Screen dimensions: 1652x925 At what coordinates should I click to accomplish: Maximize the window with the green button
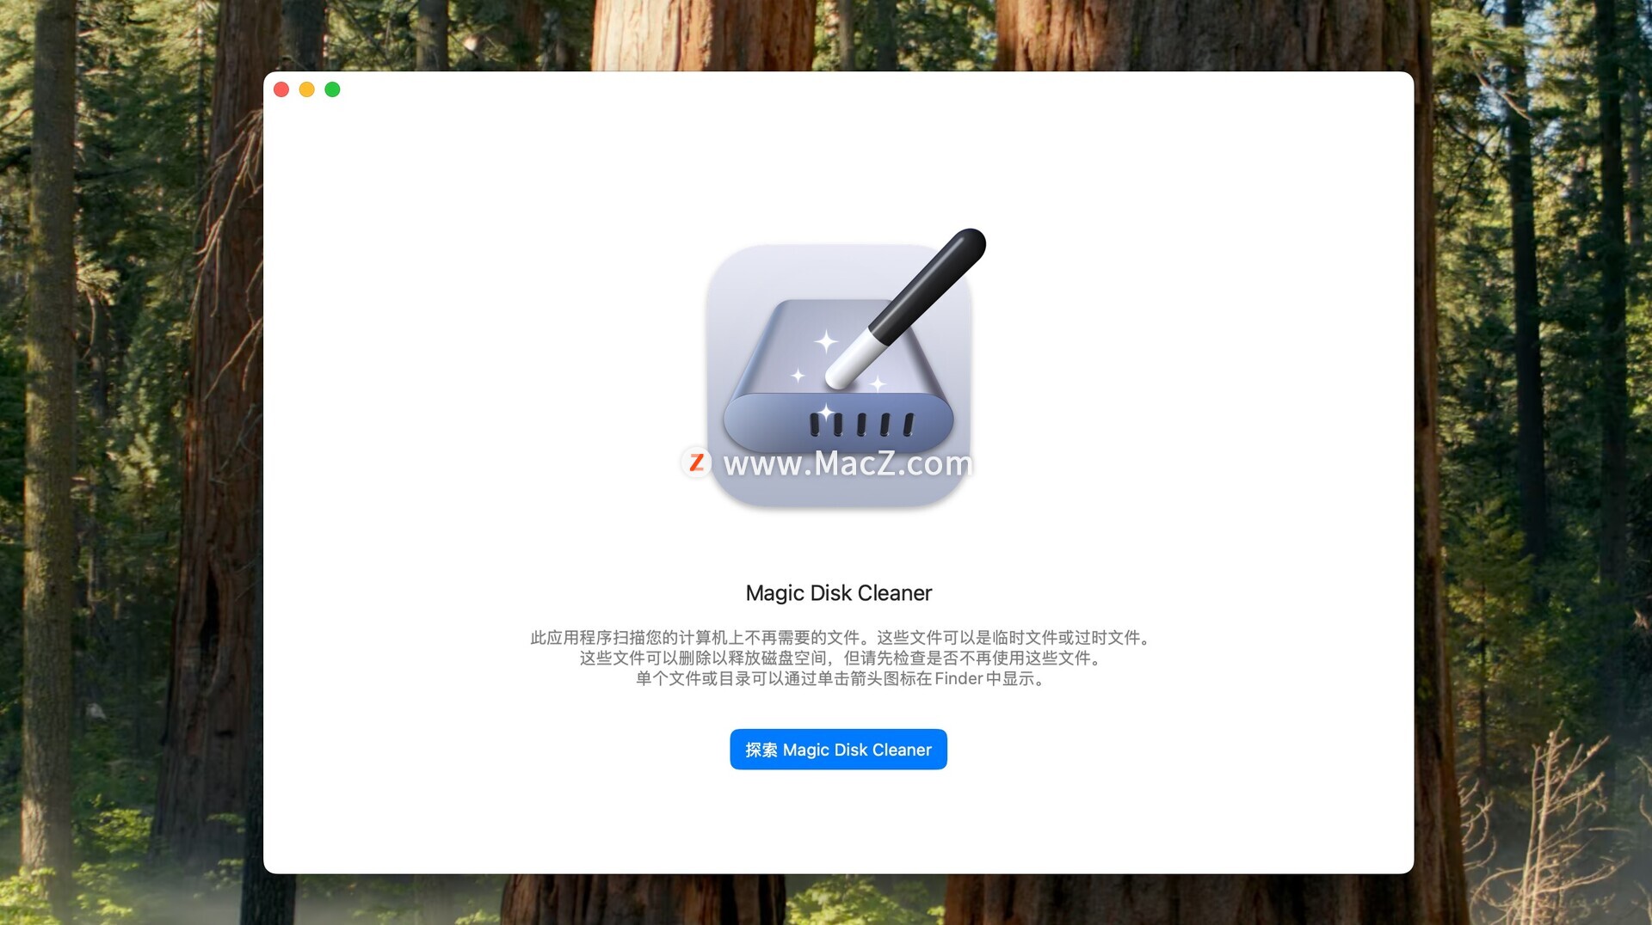point(333,89)
